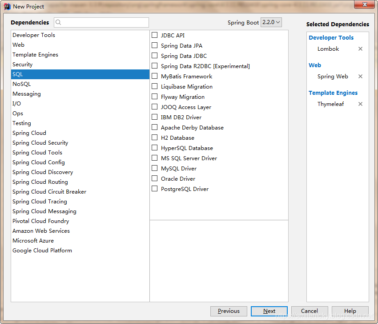Tick Apache Derby Database checkbox
Viewport: 378px width, 324px height.
pyautogui.click(x=154, y=127)
